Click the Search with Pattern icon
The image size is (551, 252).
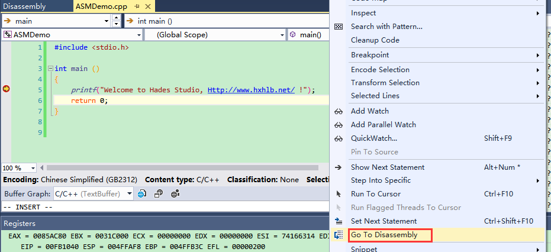tap(339, 27)
